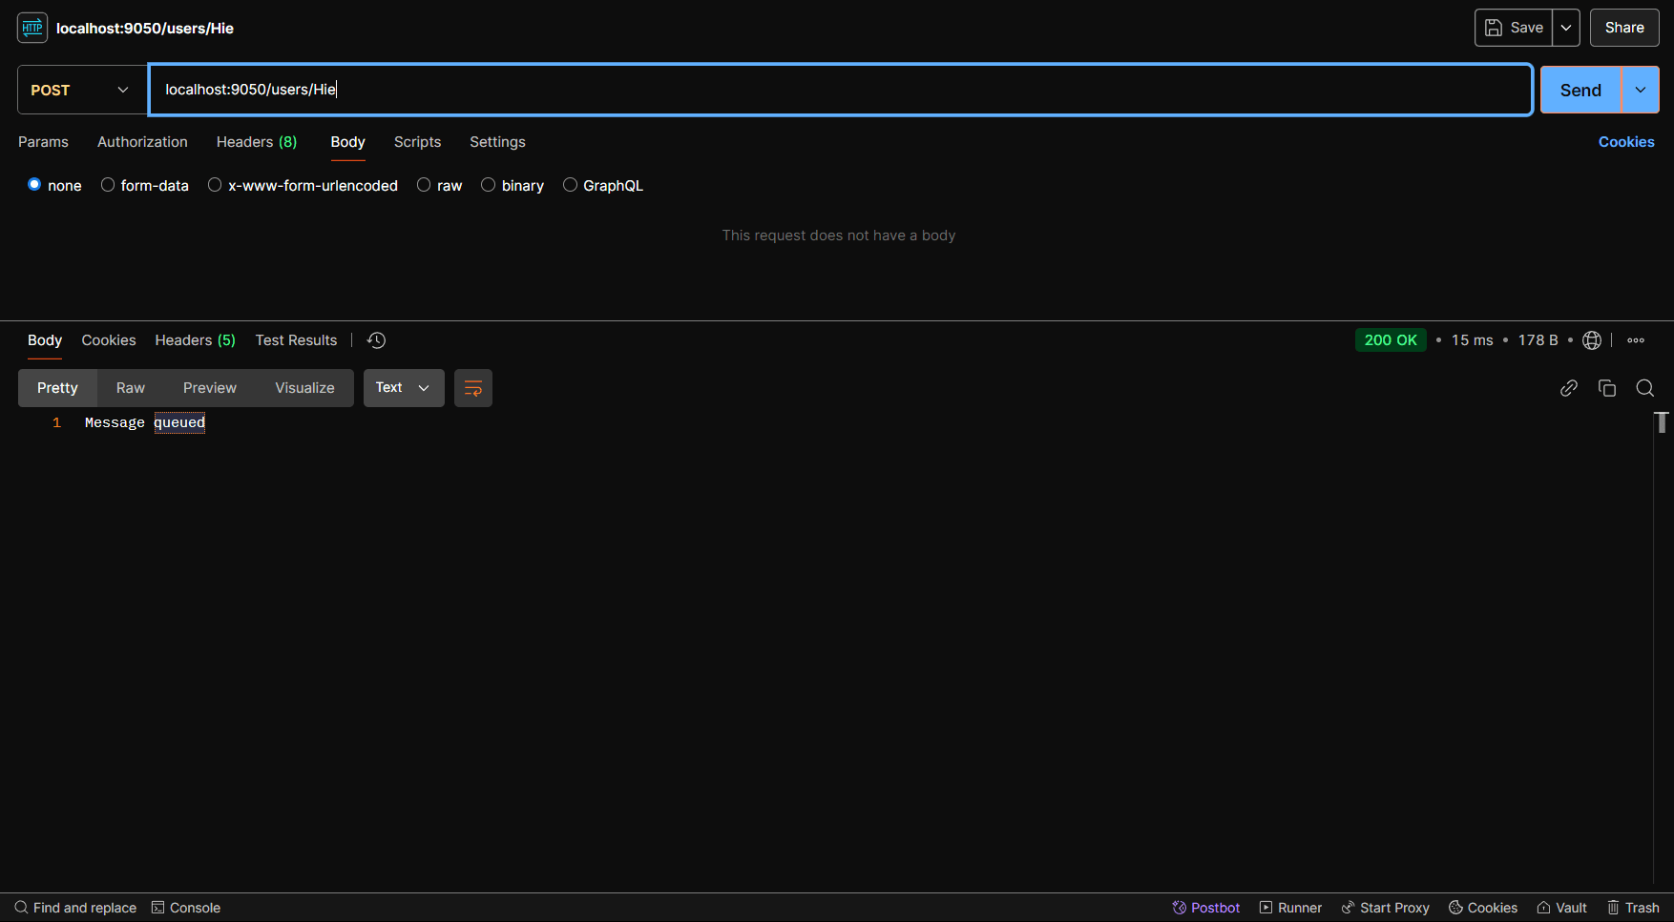The height and width of the screenshot is (922, 1674).
Task: Open the response Body tab
Action: [x=45, y=340]
